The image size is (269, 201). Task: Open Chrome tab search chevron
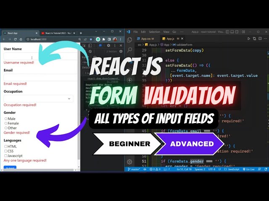[96, 31]
